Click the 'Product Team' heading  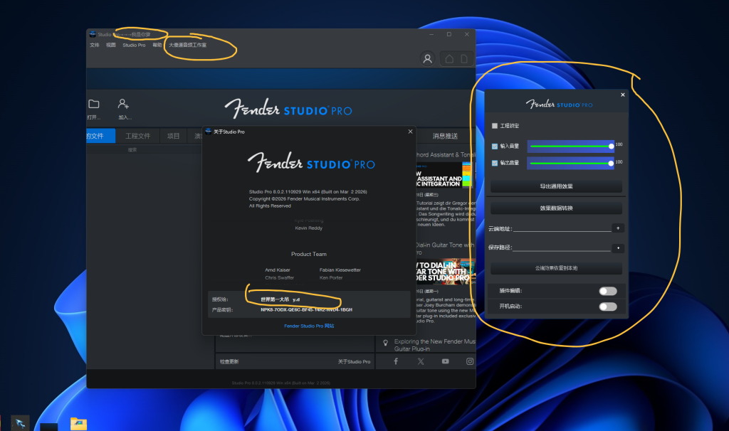[x=309, y=254]
